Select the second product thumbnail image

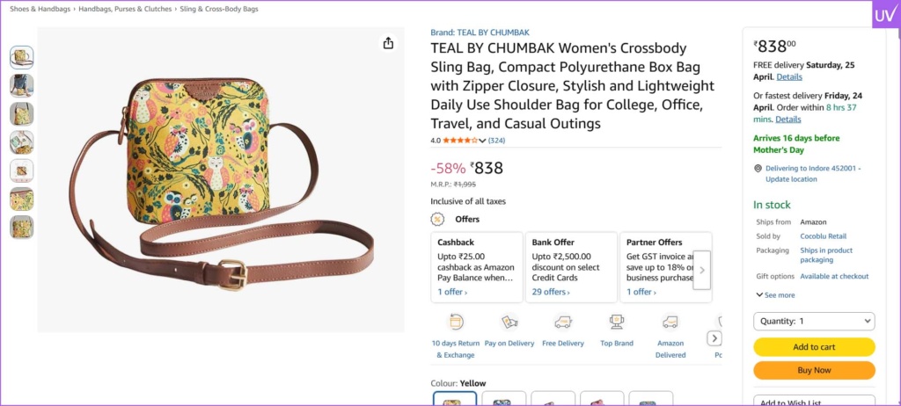pyautogui.click(x=22, y=85)
